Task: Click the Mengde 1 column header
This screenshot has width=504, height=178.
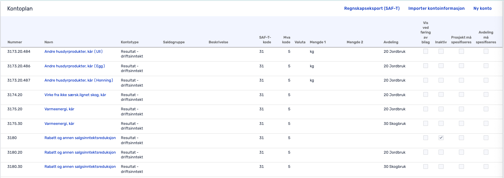Action: click(x=318, y=42)
